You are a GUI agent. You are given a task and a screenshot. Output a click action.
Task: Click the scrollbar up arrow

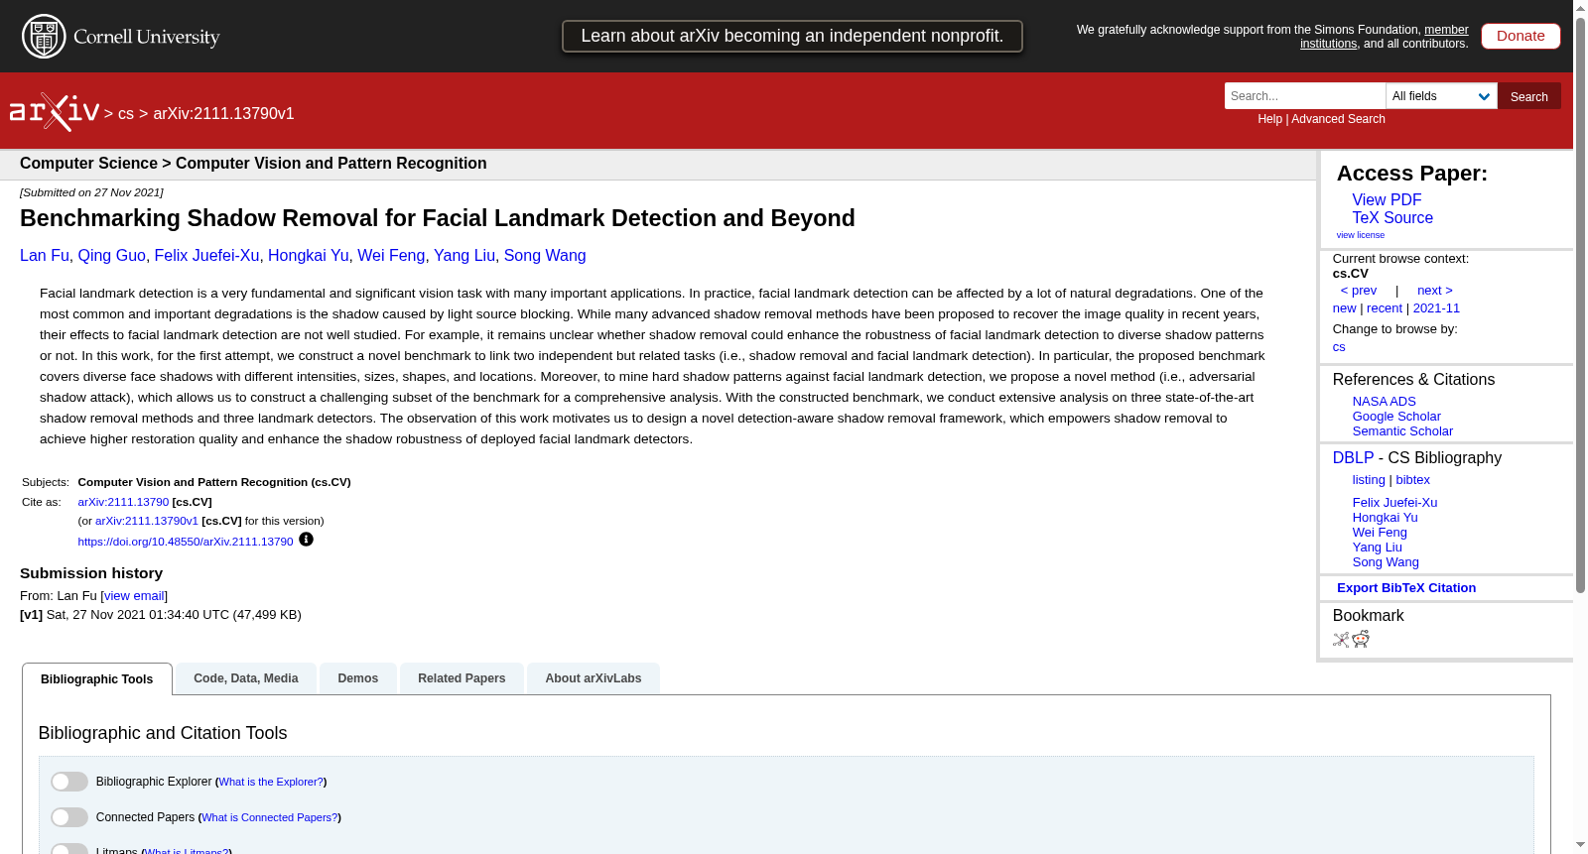pyautogui.click(x=1580, y=7)
